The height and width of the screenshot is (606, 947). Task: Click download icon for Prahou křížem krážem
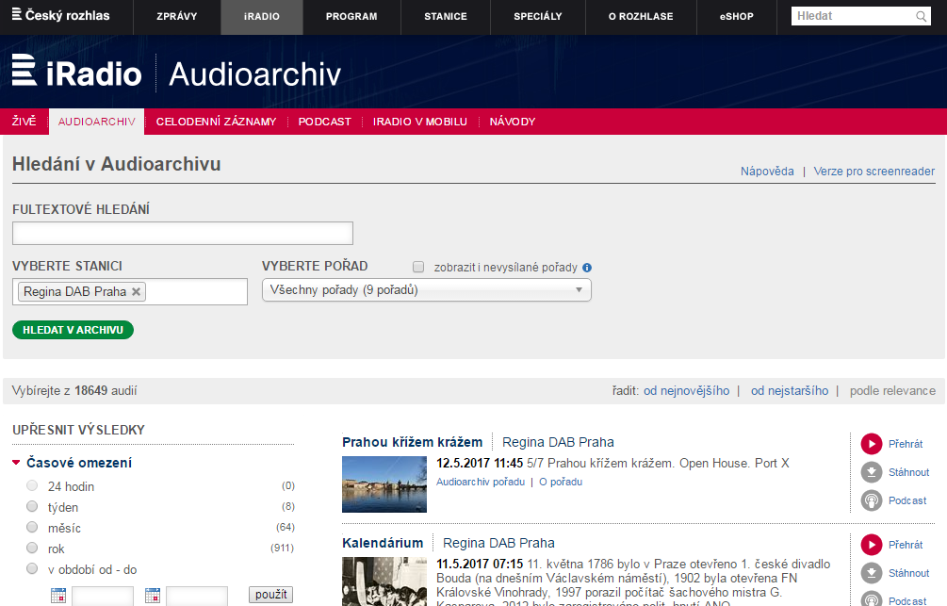coord(871,472)
